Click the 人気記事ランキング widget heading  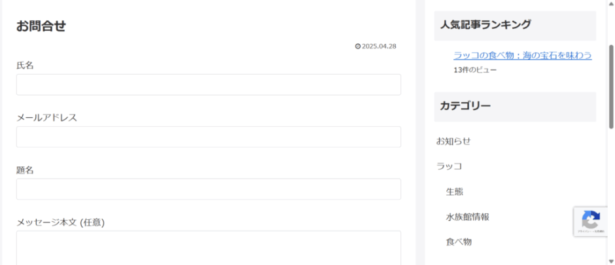485,26
